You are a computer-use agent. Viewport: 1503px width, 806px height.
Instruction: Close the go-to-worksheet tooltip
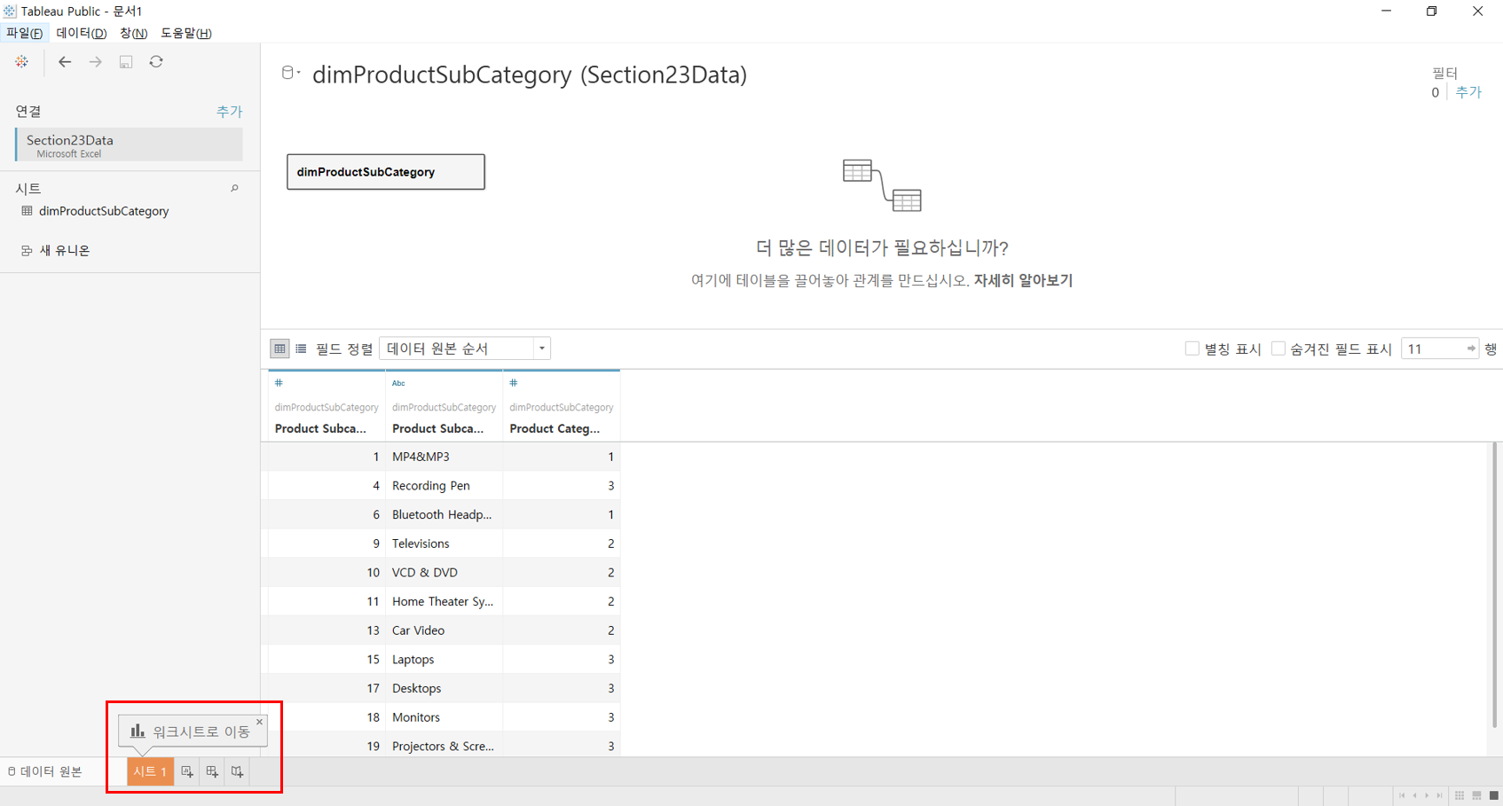click(x=259, y=722)
